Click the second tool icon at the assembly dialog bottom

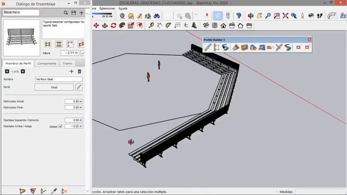(x=33, y=191)
